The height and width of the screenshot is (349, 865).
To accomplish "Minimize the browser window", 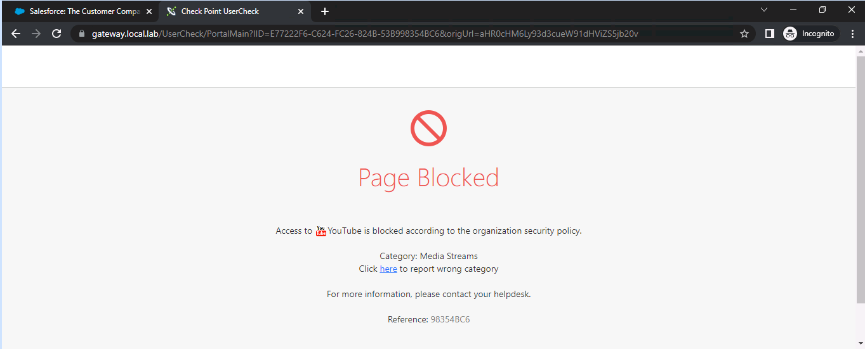I will [793, 10].
